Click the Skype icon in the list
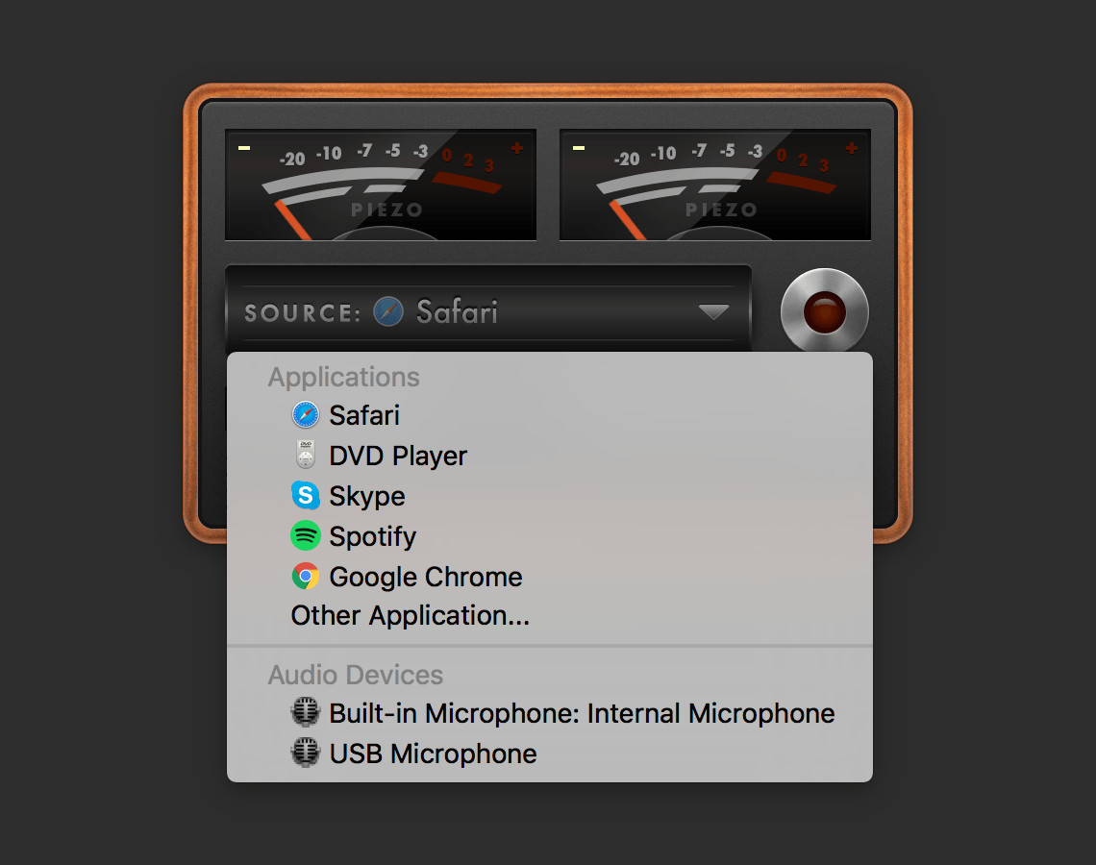The width and height of the screenshot is (1096, 865). pos(306,495)
